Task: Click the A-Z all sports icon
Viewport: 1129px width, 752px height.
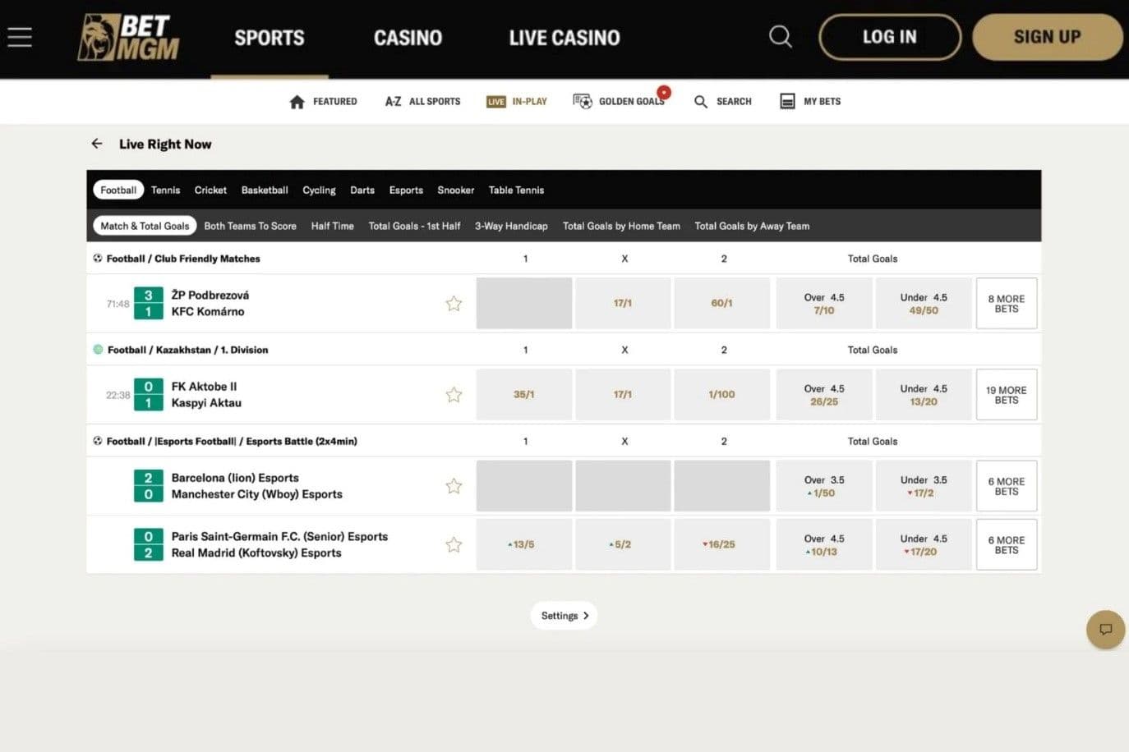Action: pos(393,102)
